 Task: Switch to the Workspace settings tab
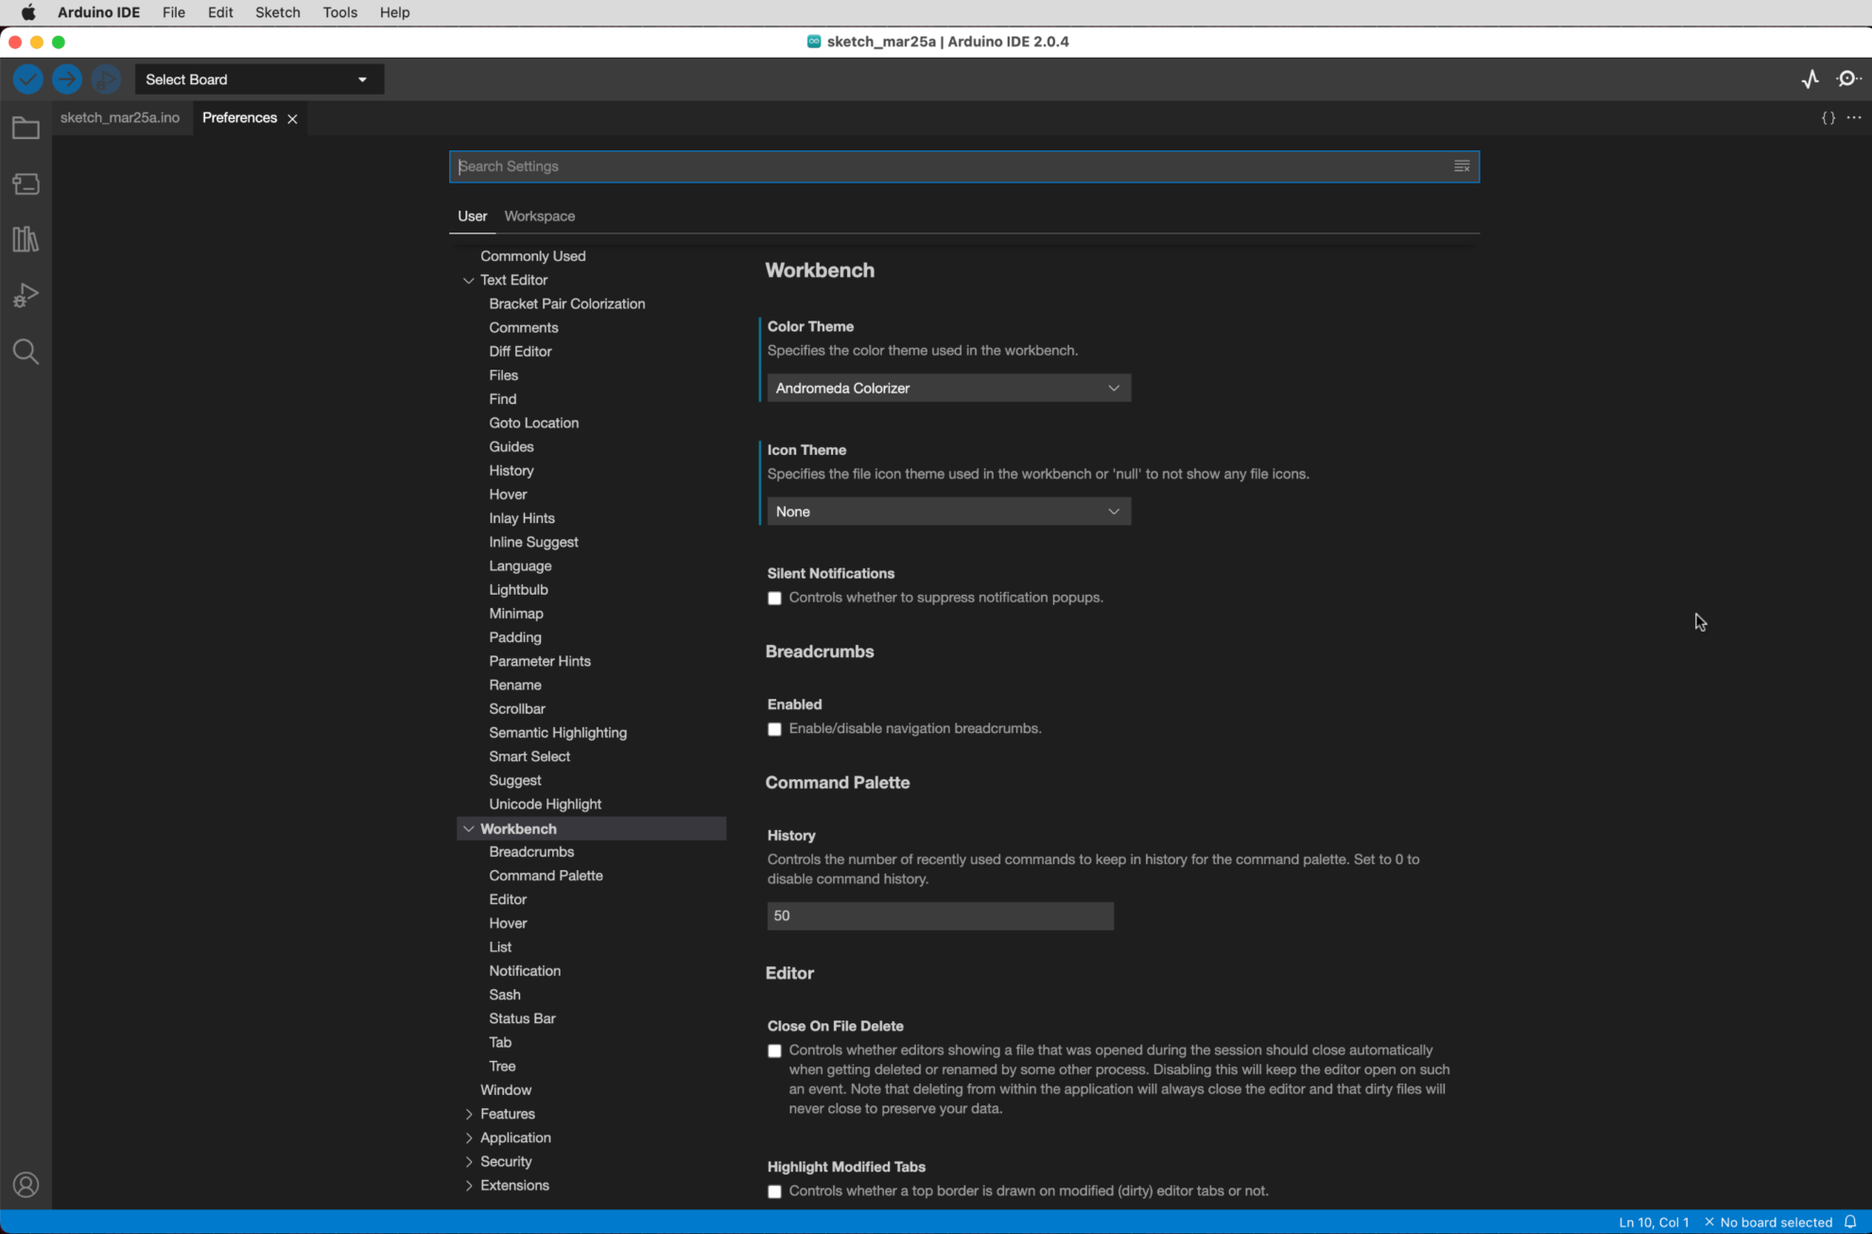pyautogui.click(x=539, y=216)
